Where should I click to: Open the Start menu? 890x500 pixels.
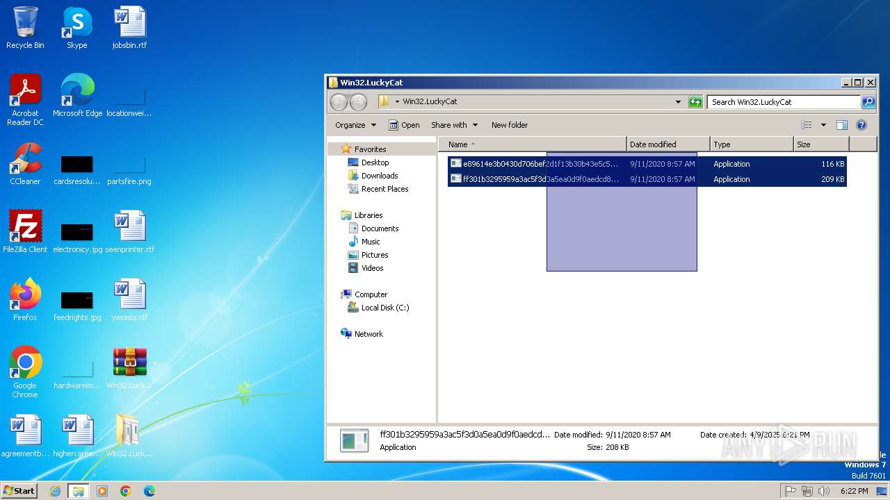click(19, 490)
